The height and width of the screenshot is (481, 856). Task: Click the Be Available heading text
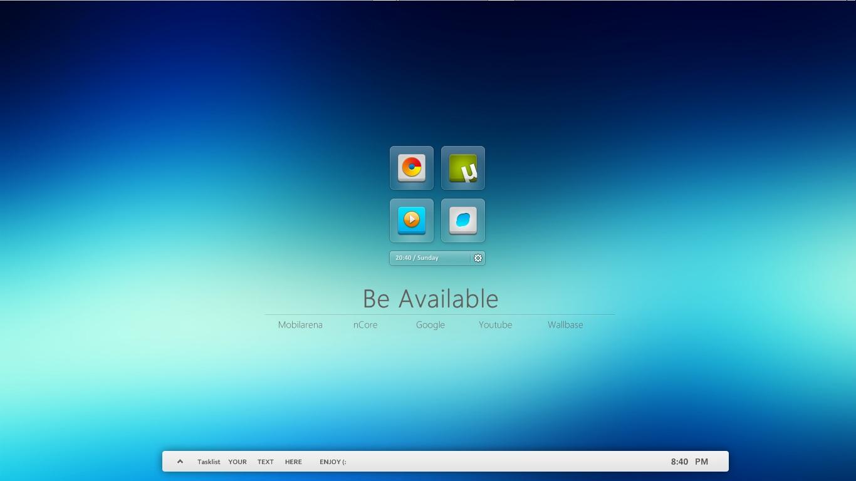(431, 299)
